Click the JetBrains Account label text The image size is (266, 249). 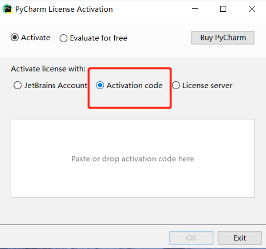(56, 85)
